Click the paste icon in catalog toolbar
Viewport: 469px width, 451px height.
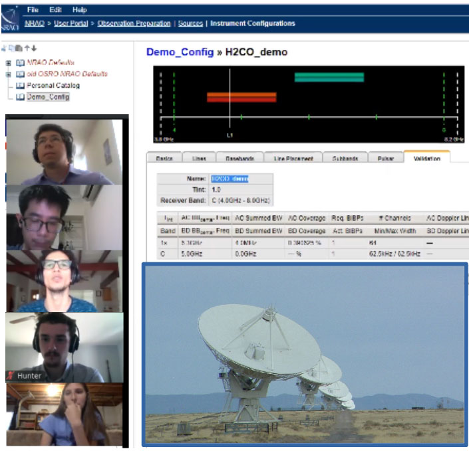[19, 48]
